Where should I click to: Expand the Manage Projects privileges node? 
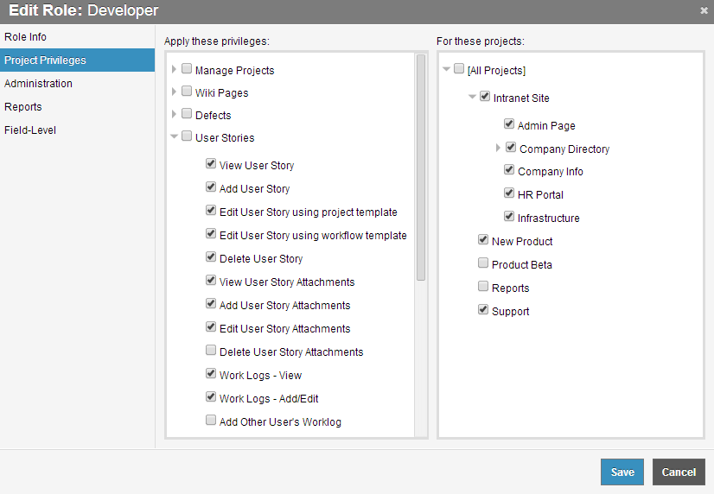tap(174, 69)
